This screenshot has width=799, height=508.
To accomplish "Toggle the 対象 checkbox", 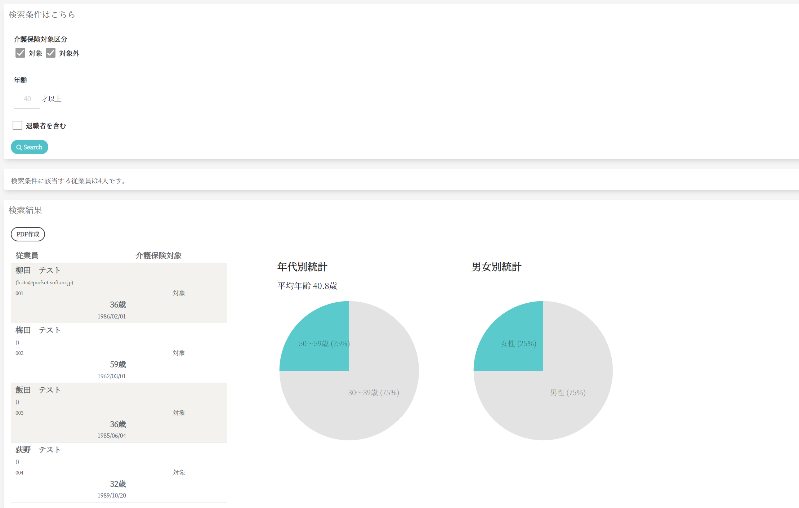I will (20, 53).
